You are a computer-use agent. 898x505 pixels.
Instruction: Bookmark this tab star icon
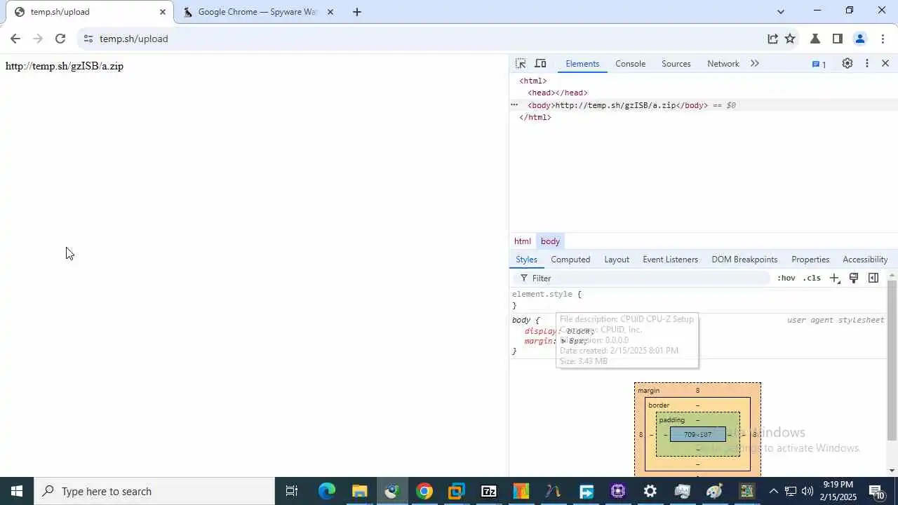(x=790, y=39)
